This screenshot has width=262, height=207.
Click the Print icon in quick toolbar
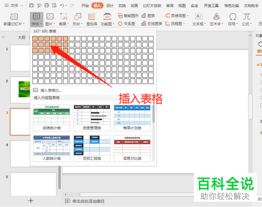point(47,6)
